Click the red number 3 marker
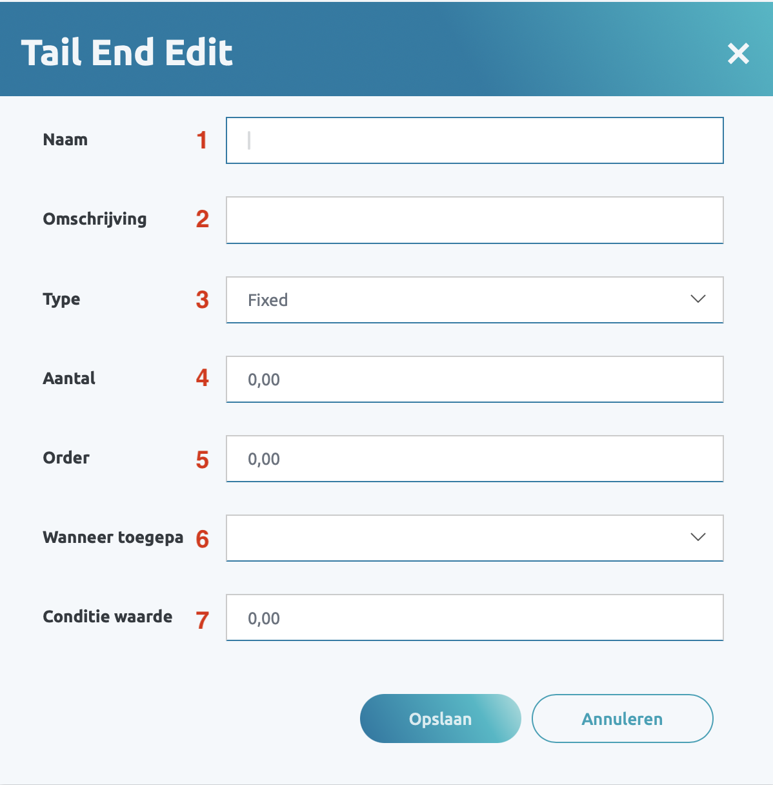This screenshot has width=773, height=785. [x=203, y=300]
